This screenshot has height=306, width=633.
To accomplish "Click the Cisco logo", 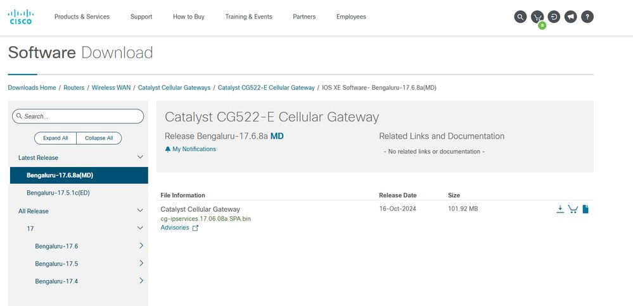I will pos(20,17).
